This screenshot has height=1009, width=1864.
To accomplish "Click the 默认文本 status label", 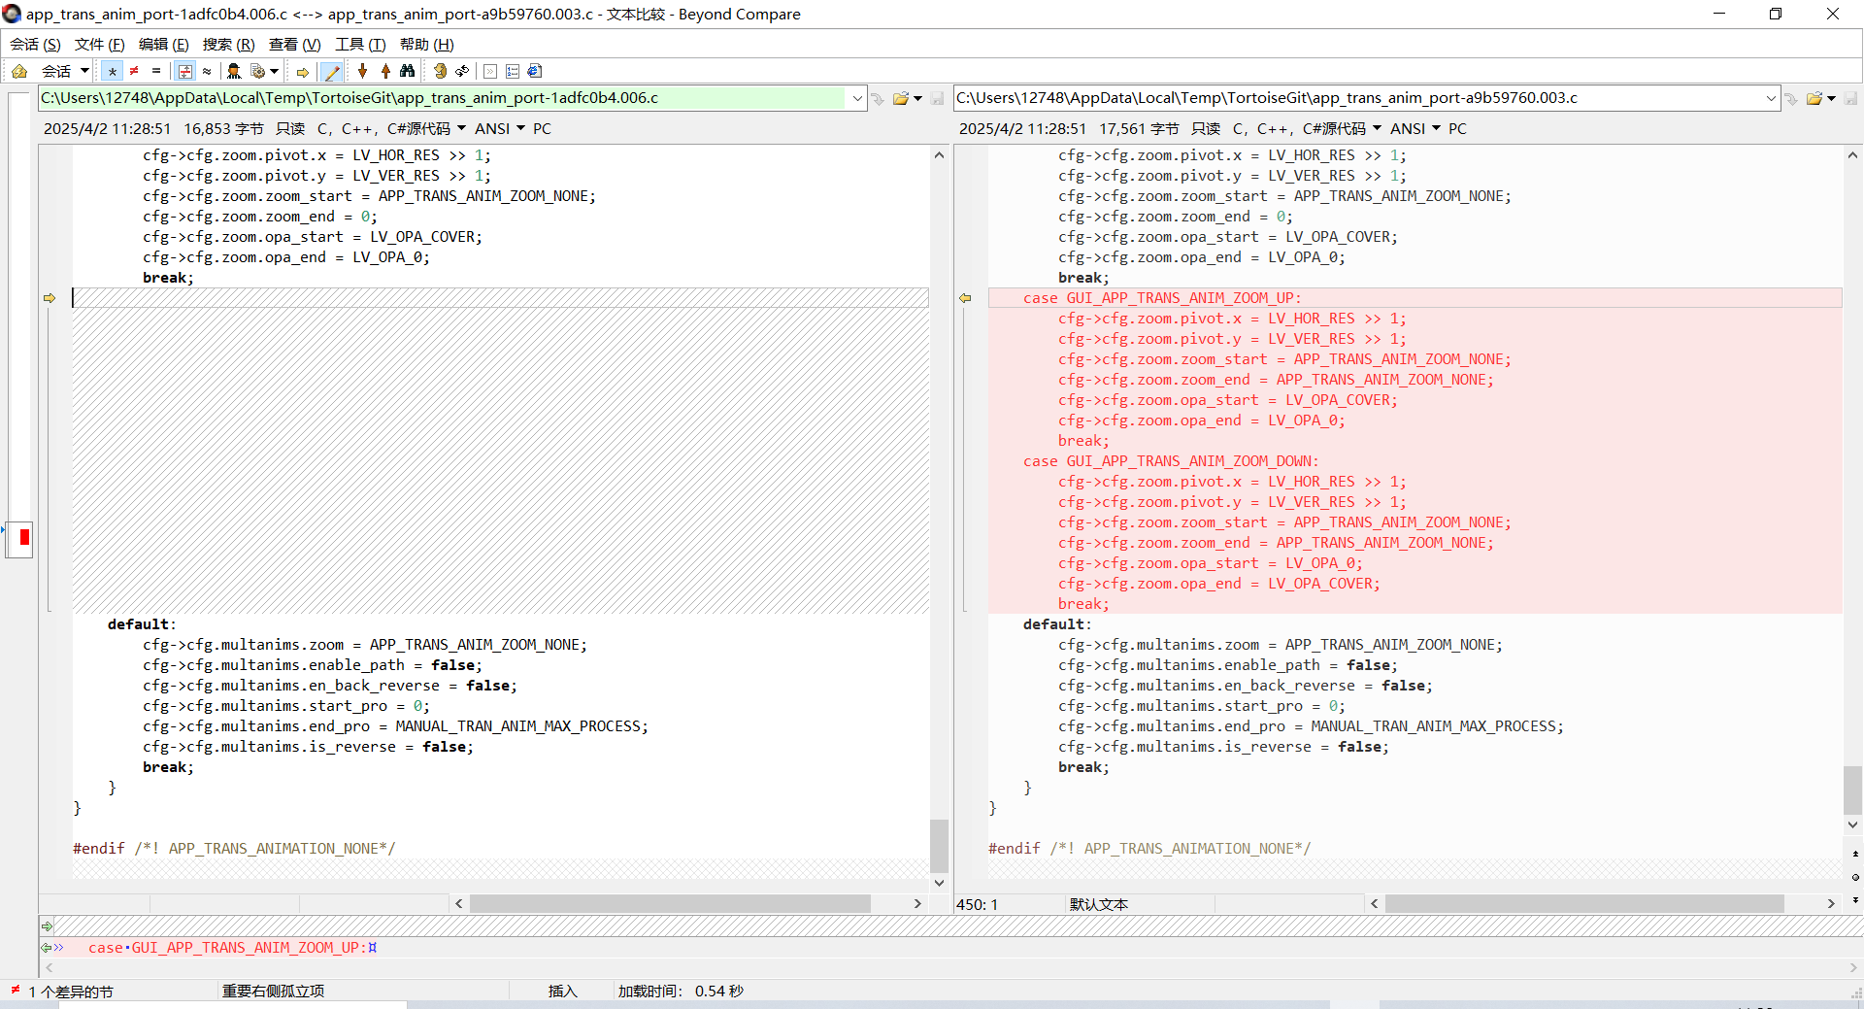I will [1098, 904].
